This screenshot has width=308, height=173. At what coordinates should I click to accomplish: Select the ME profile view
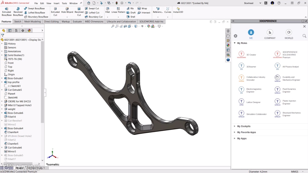click(x=251, y=34)
